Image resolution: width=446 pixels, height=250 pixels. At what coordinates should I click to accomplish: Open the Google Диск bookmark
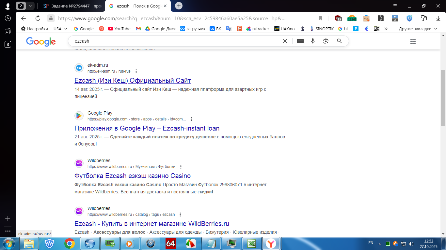click(161, 29)
